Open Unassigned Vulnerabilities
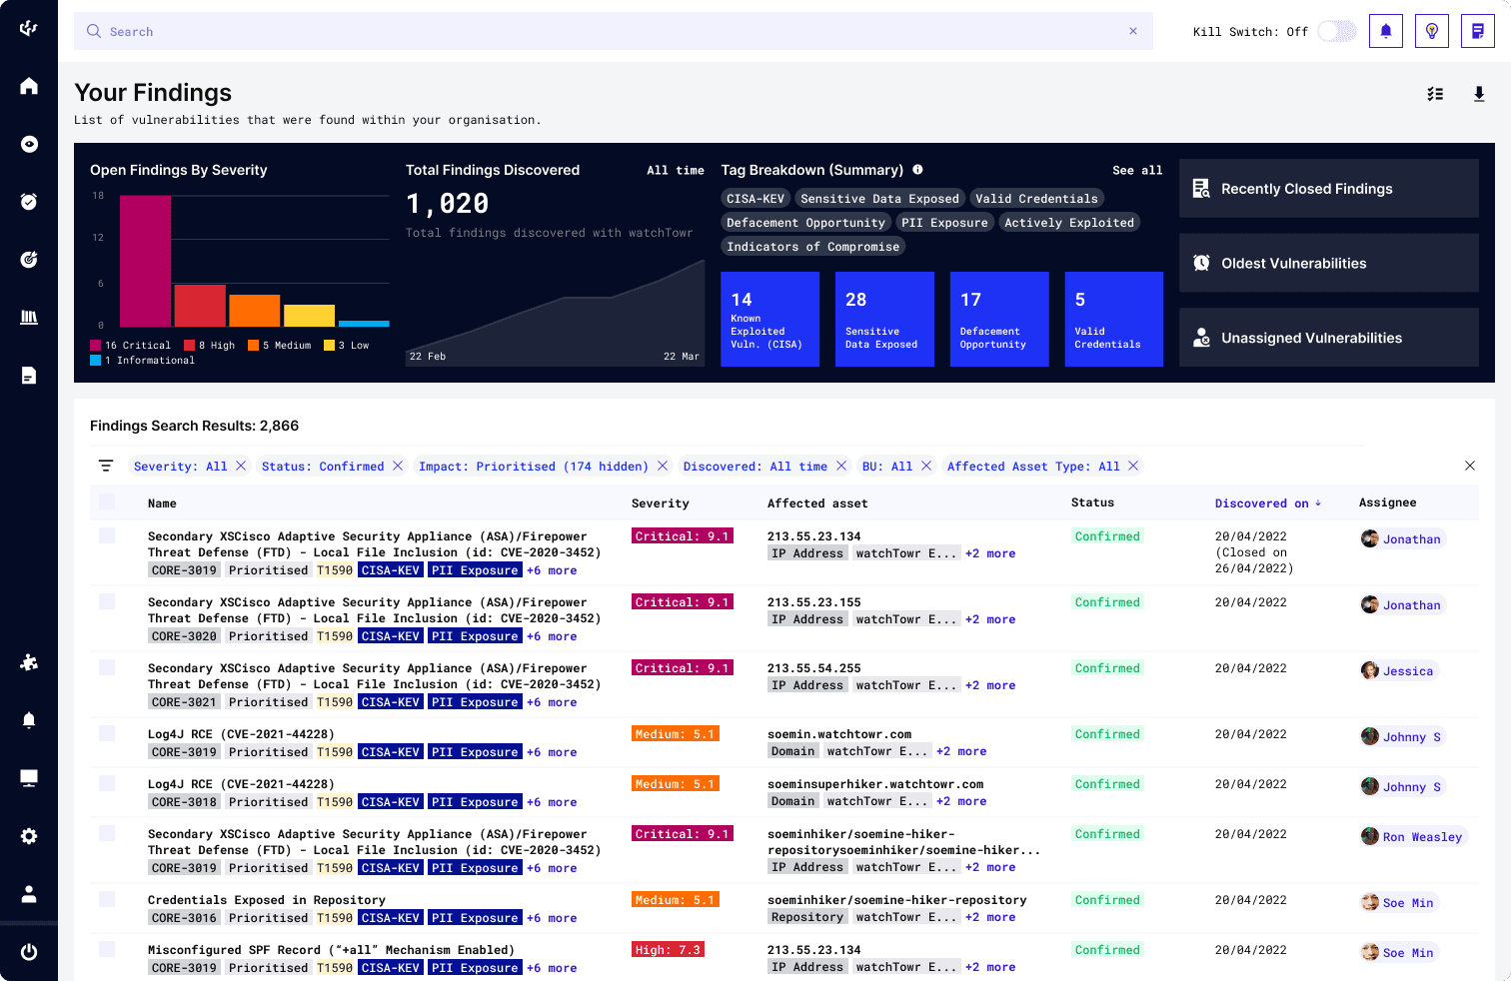This screenshot has width=1511, height=981. point(1329,338)
